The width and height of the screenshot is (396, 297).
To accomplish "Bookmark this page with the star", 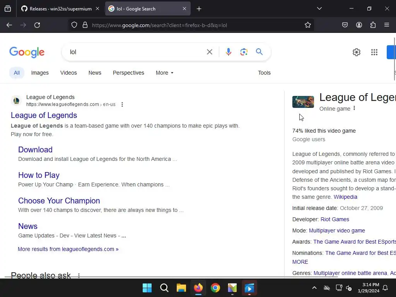I will (x=307, y=25).
